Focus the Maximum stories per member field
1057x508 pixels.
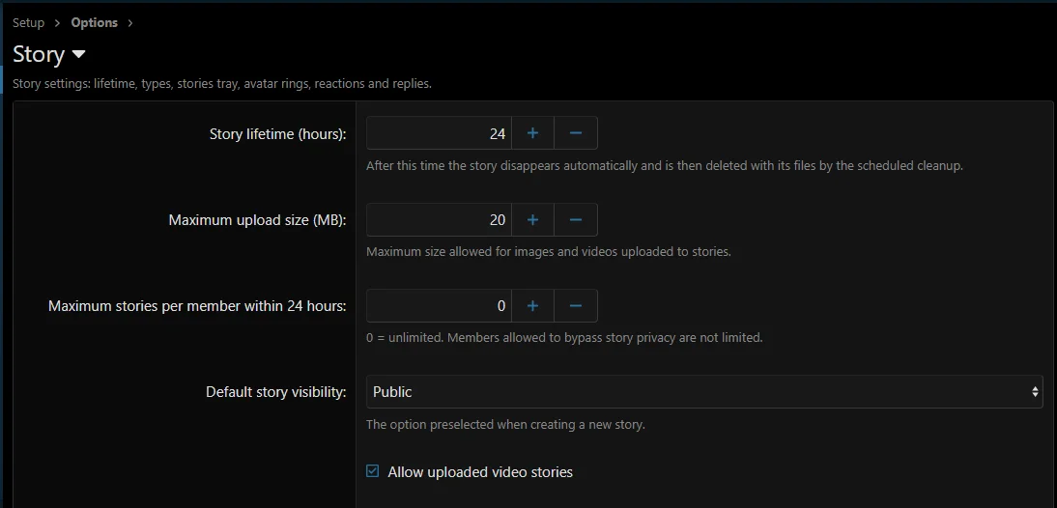[x=439, y=306]
